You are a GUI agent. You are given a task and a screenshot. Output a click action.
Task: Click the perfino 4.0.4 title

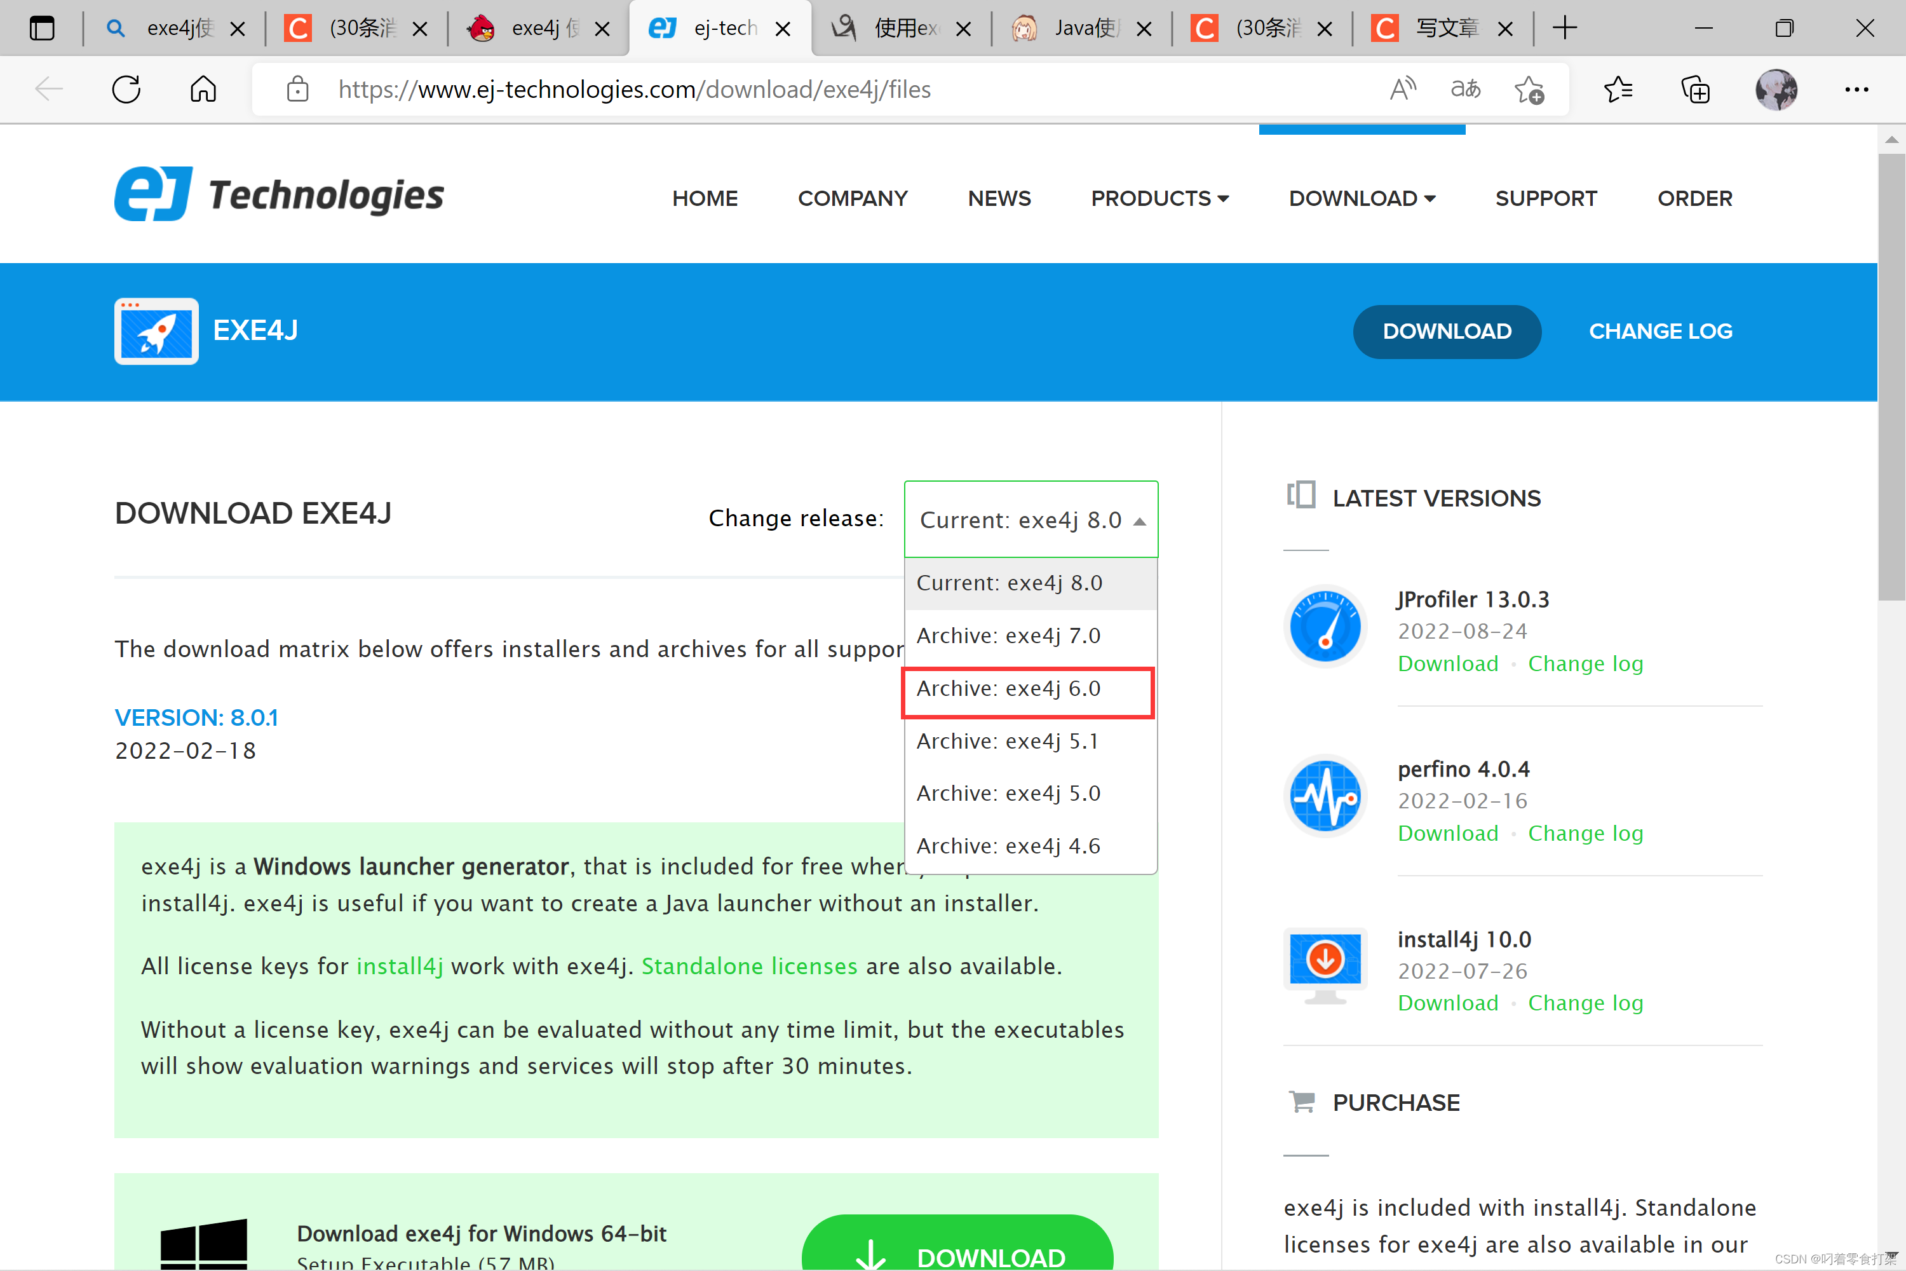pos(1464,769)
